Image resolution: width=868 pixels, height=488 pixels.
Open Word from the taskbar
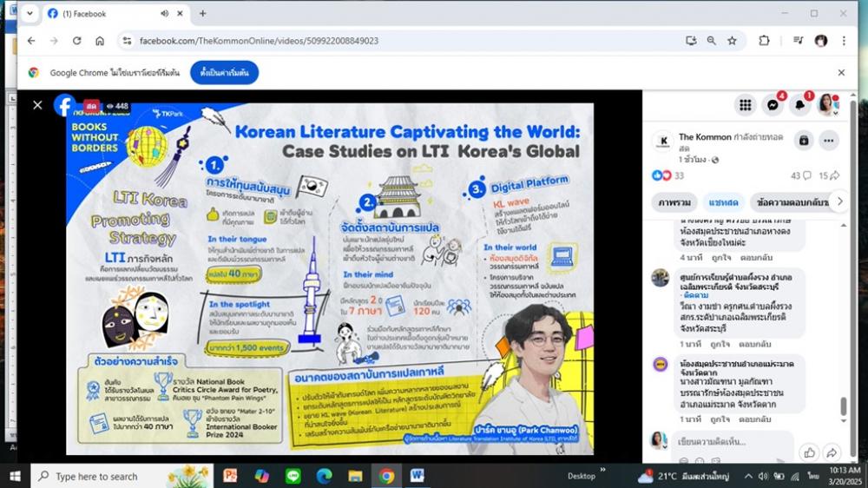click(x=418, y=476)
